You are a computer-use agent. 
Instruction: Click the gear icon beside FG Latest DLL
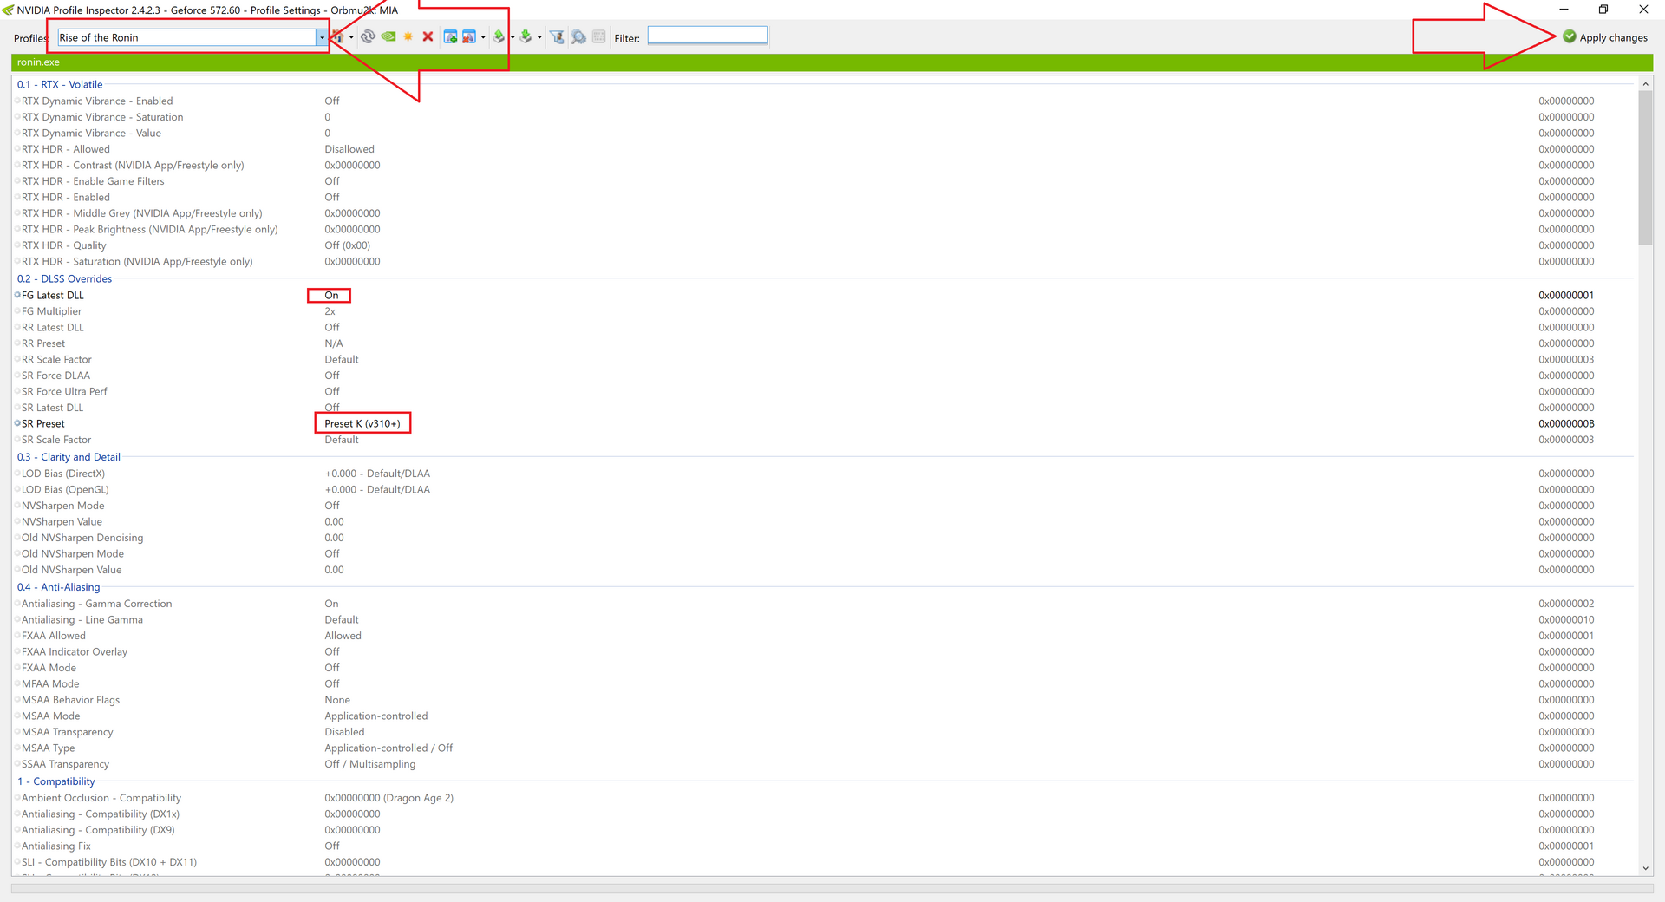[17, 295]
